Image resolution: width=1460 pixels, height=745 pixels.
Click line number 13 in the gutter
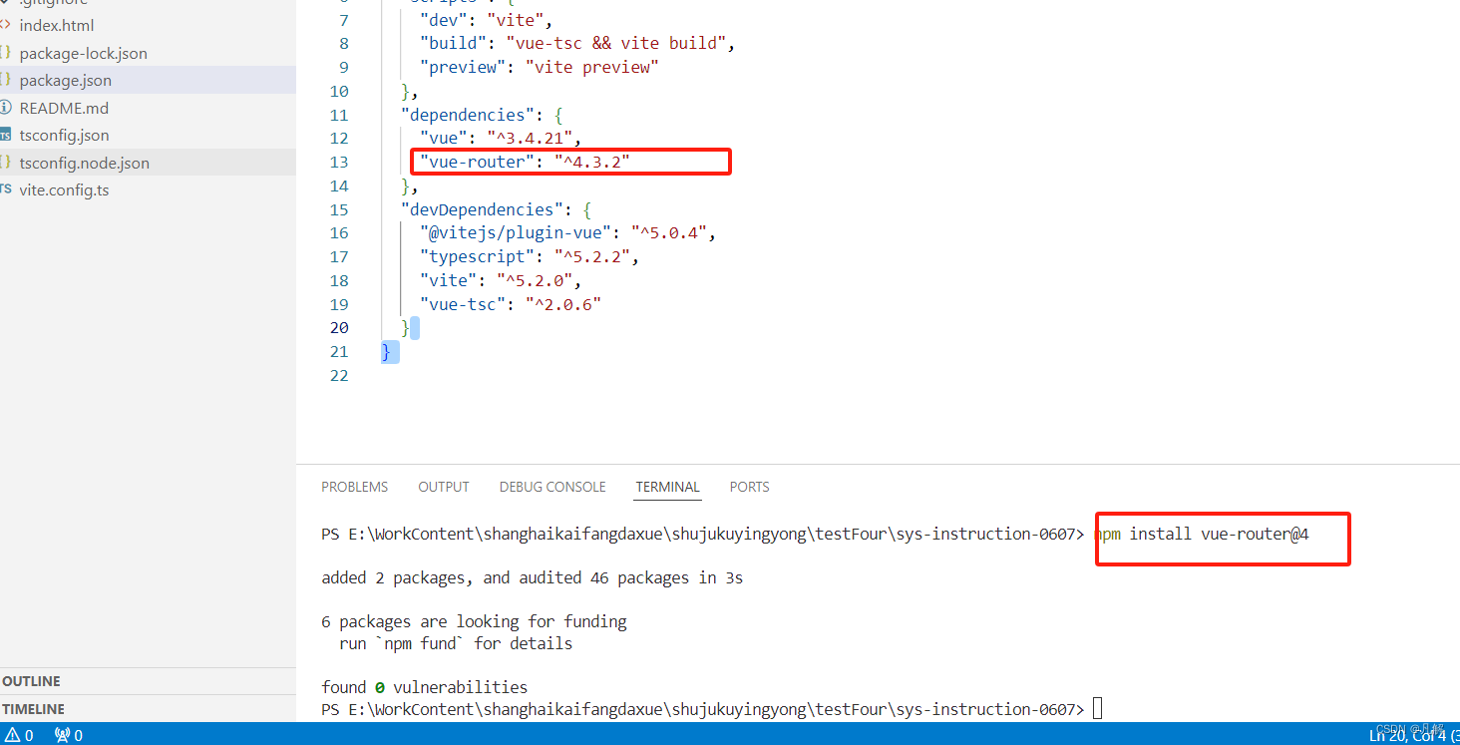coord(339,162)
